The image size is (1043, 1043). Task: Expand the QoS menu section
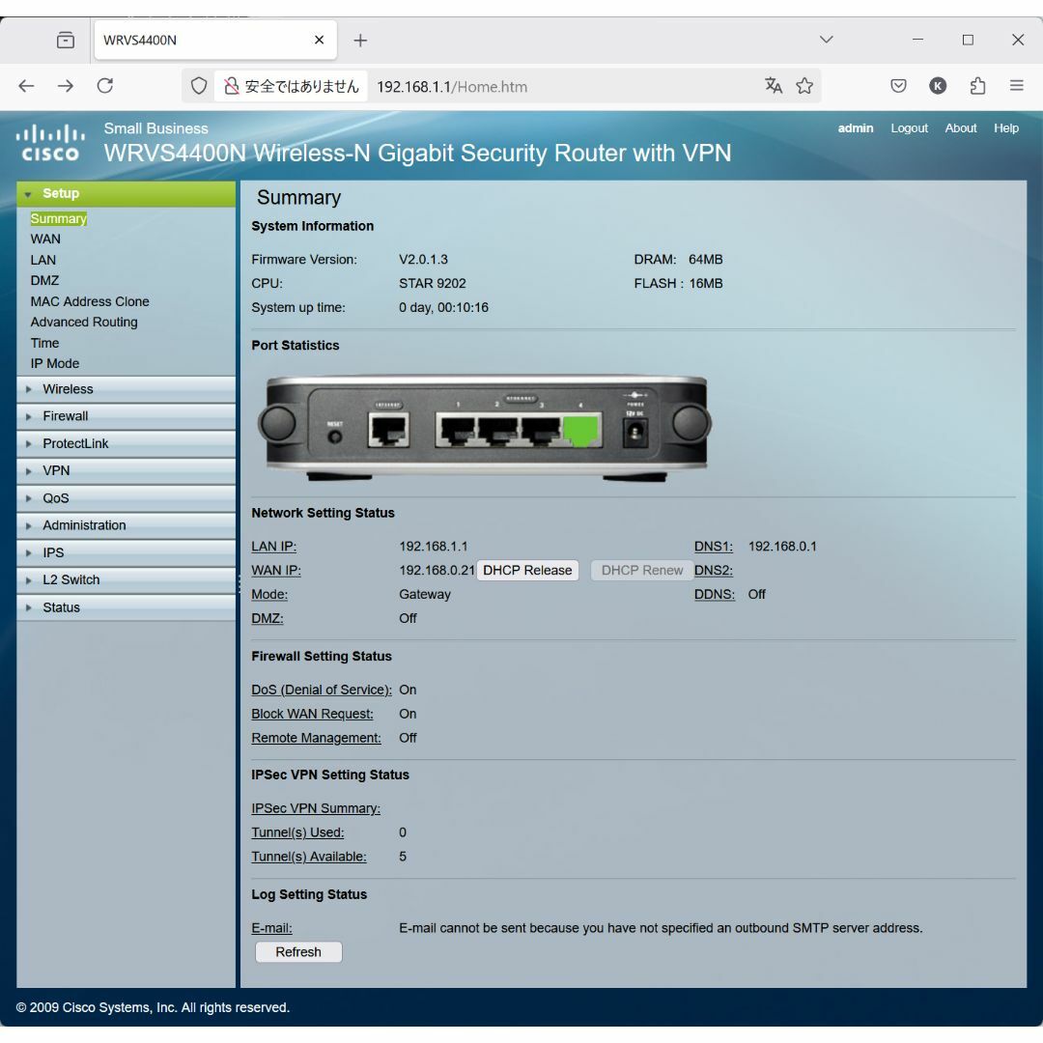[126, 498]
